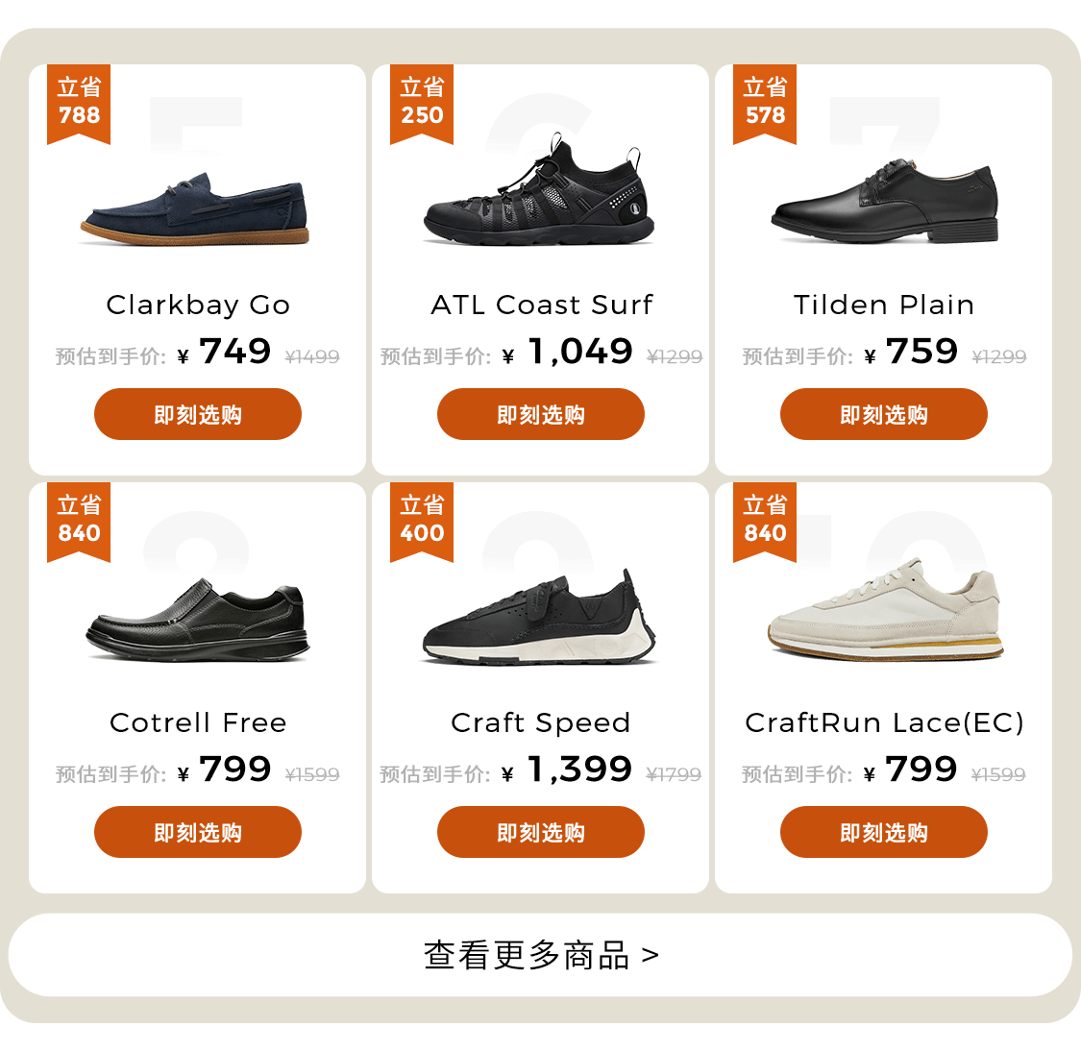Click the 立省 250 discount ribbon
The width and height of the screenshot is (1081, 1051).
(x=422, y=104)
